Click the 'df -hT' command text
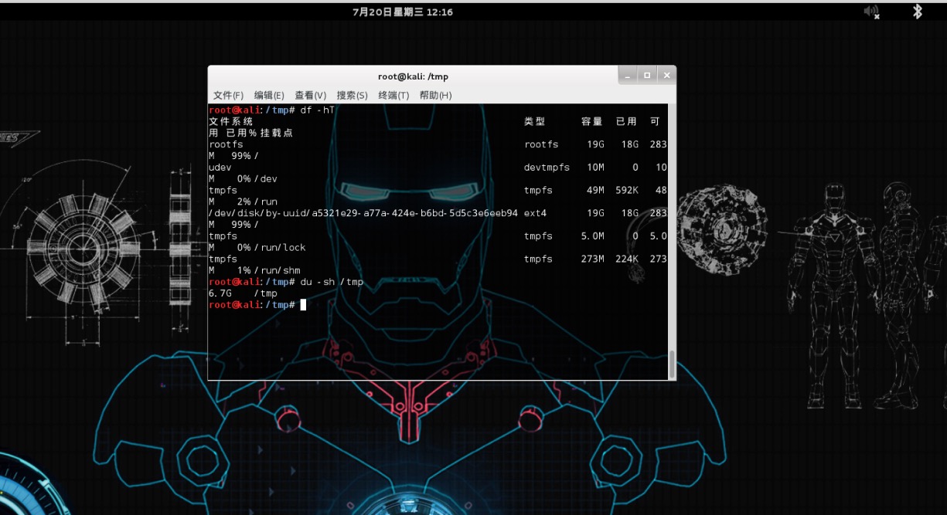Viewport: 947px width, 515px height. (318, 110)
